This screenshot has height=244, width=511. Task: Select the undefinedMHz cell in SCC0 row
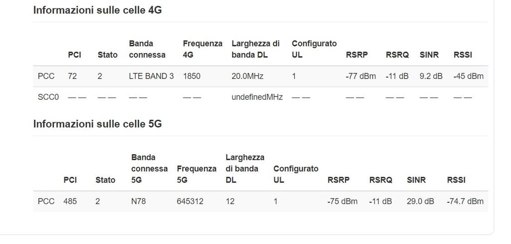click(x=257, y=97)
